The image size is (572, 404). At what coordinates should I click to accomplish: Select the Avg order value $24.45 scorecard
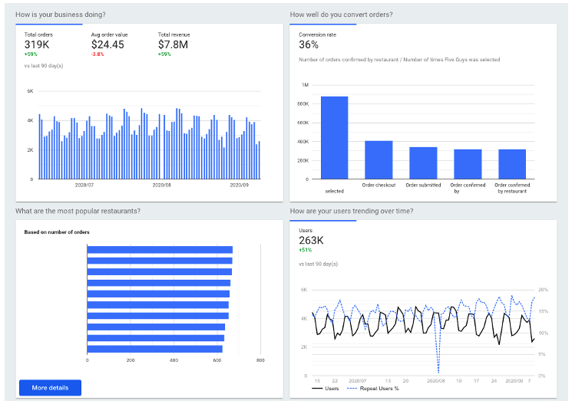(x=107, y=44)
